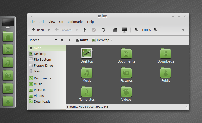This screenshot has height=123, width=202.
Task: Select the Music bookmark in the sidebar
Action: pos(47,84)
